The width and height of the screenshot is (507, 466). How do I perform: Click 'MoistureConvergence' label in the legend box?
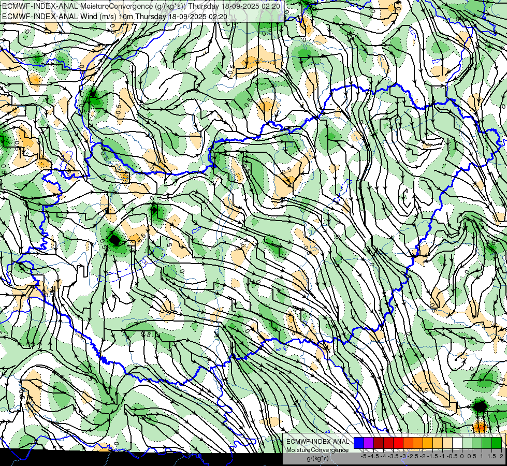point(317,450)
